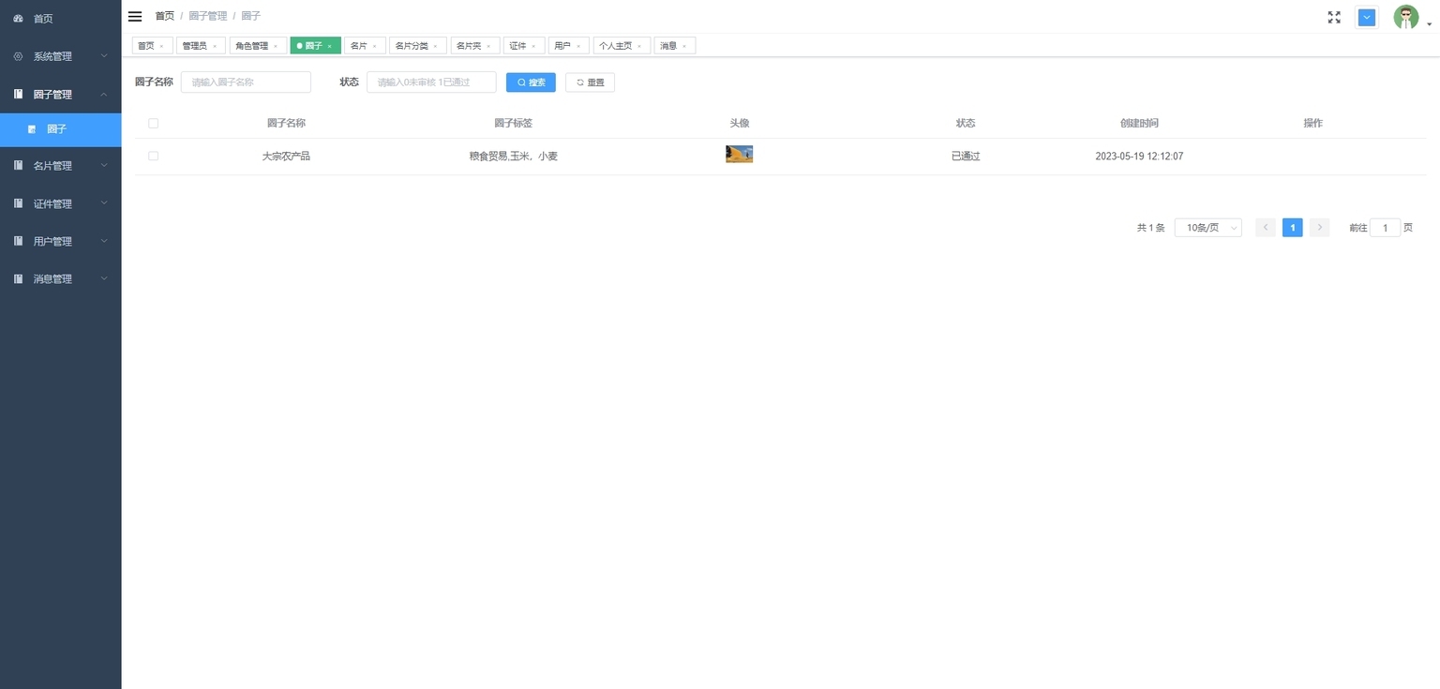
Task: Click the 大宗农产品 name cell
Action: pyautogui.click(x=286, y=157)
